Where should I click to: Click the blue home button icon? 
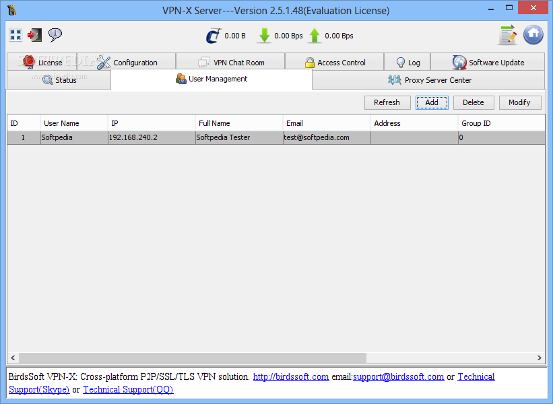533,34
